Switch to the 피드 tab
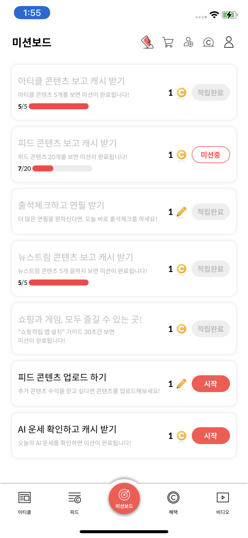This screenshot has width=248, height=538. click(x=74, y=502)
